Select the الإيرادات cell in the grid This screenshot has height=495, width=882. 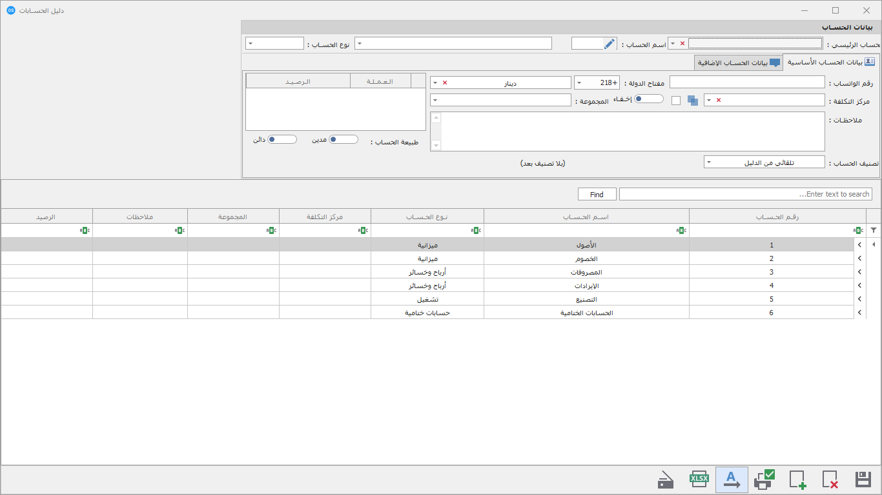coord(586,286)
